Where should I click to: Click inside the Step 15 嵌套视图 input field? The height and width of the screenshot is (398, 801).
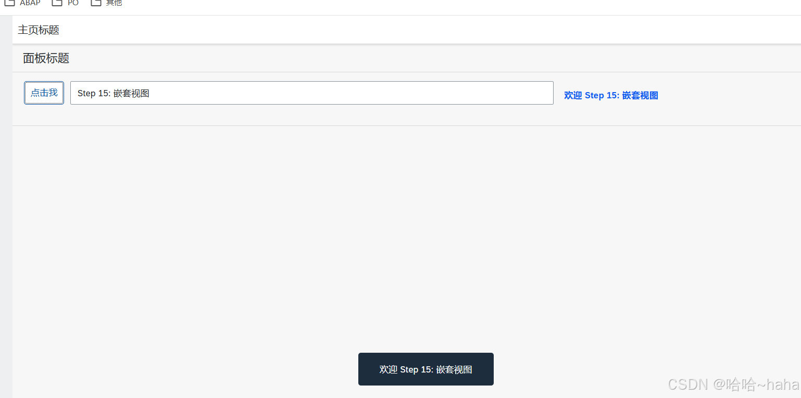[x=311, y=93]
